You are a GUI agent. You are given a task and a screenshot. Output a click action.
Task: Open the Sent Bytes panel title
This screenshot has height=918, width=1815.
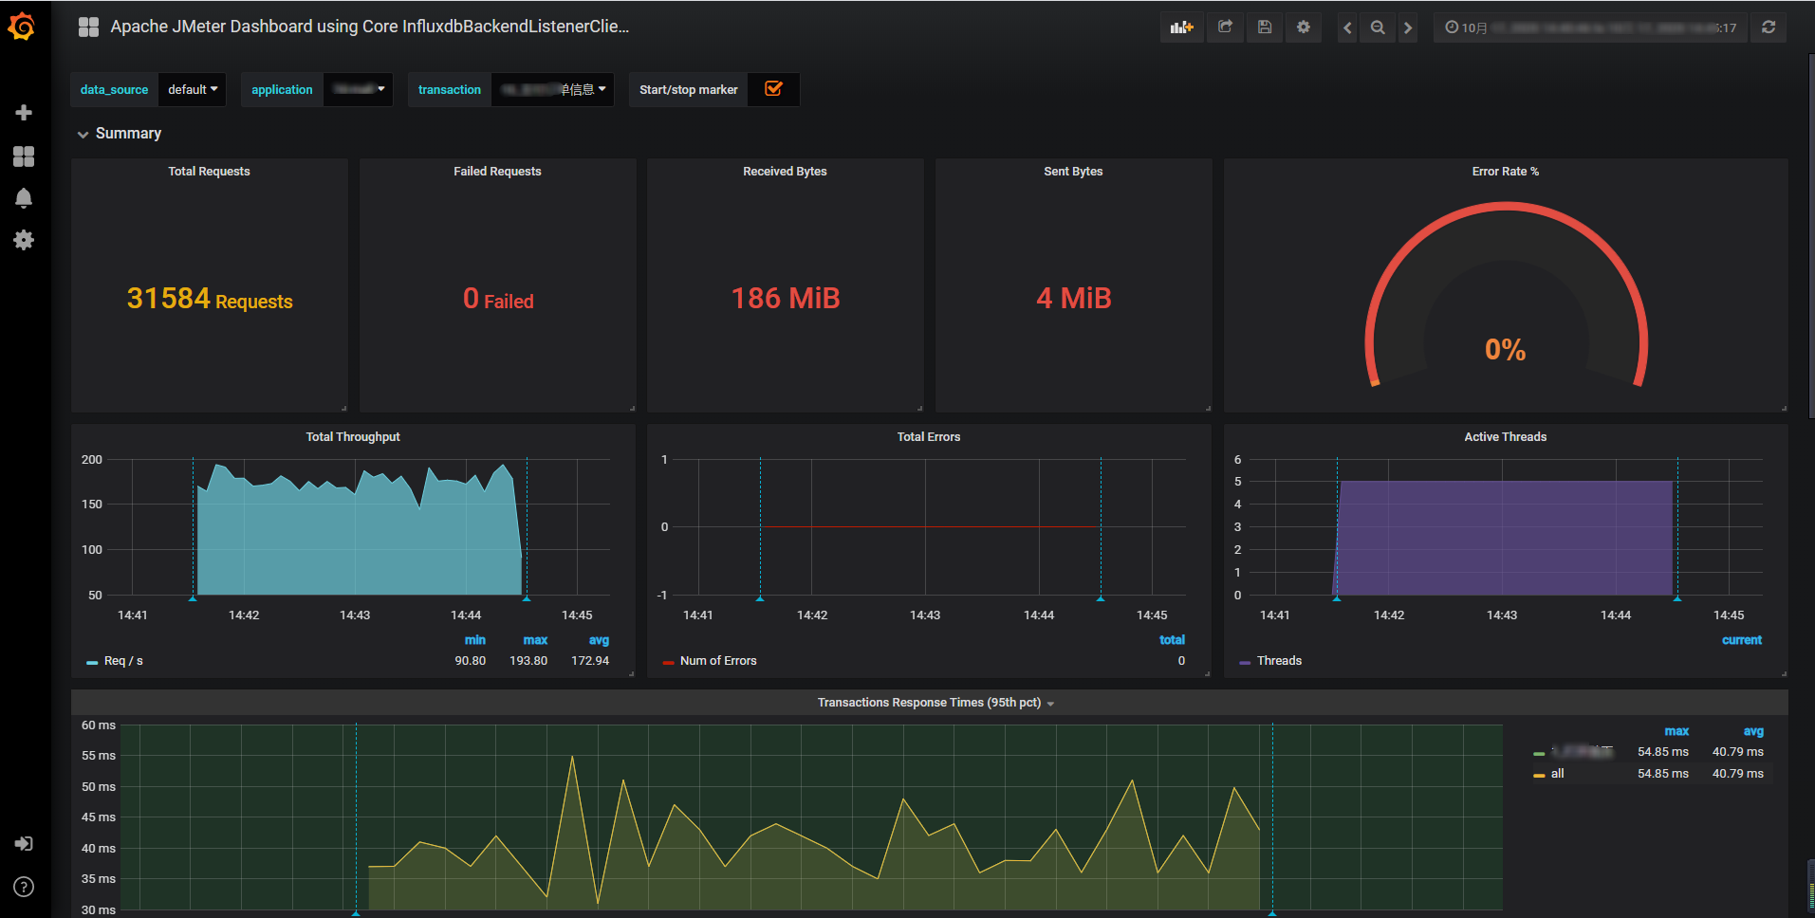point(1073,172)
